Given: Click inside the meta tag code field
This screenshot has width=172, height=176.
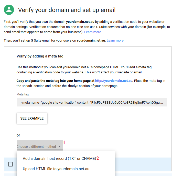Looking at the screenshot, I should pos(92,102).
